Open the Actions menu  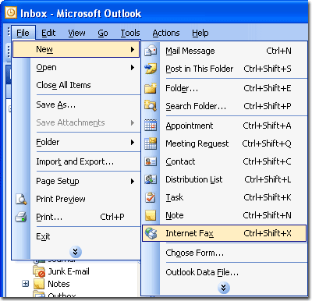[166, 33]
